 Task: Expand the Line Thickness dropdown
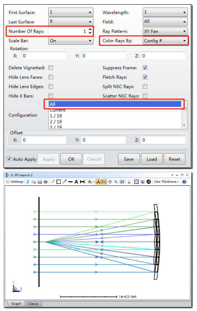pos(166,182)
